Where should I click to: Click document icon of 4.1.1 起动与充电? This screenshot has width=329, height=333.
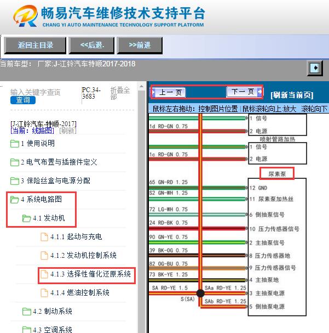click(44, 237)
